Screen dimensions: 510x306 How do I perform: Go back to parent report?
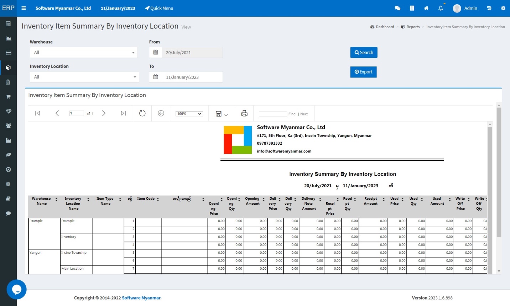161,113
